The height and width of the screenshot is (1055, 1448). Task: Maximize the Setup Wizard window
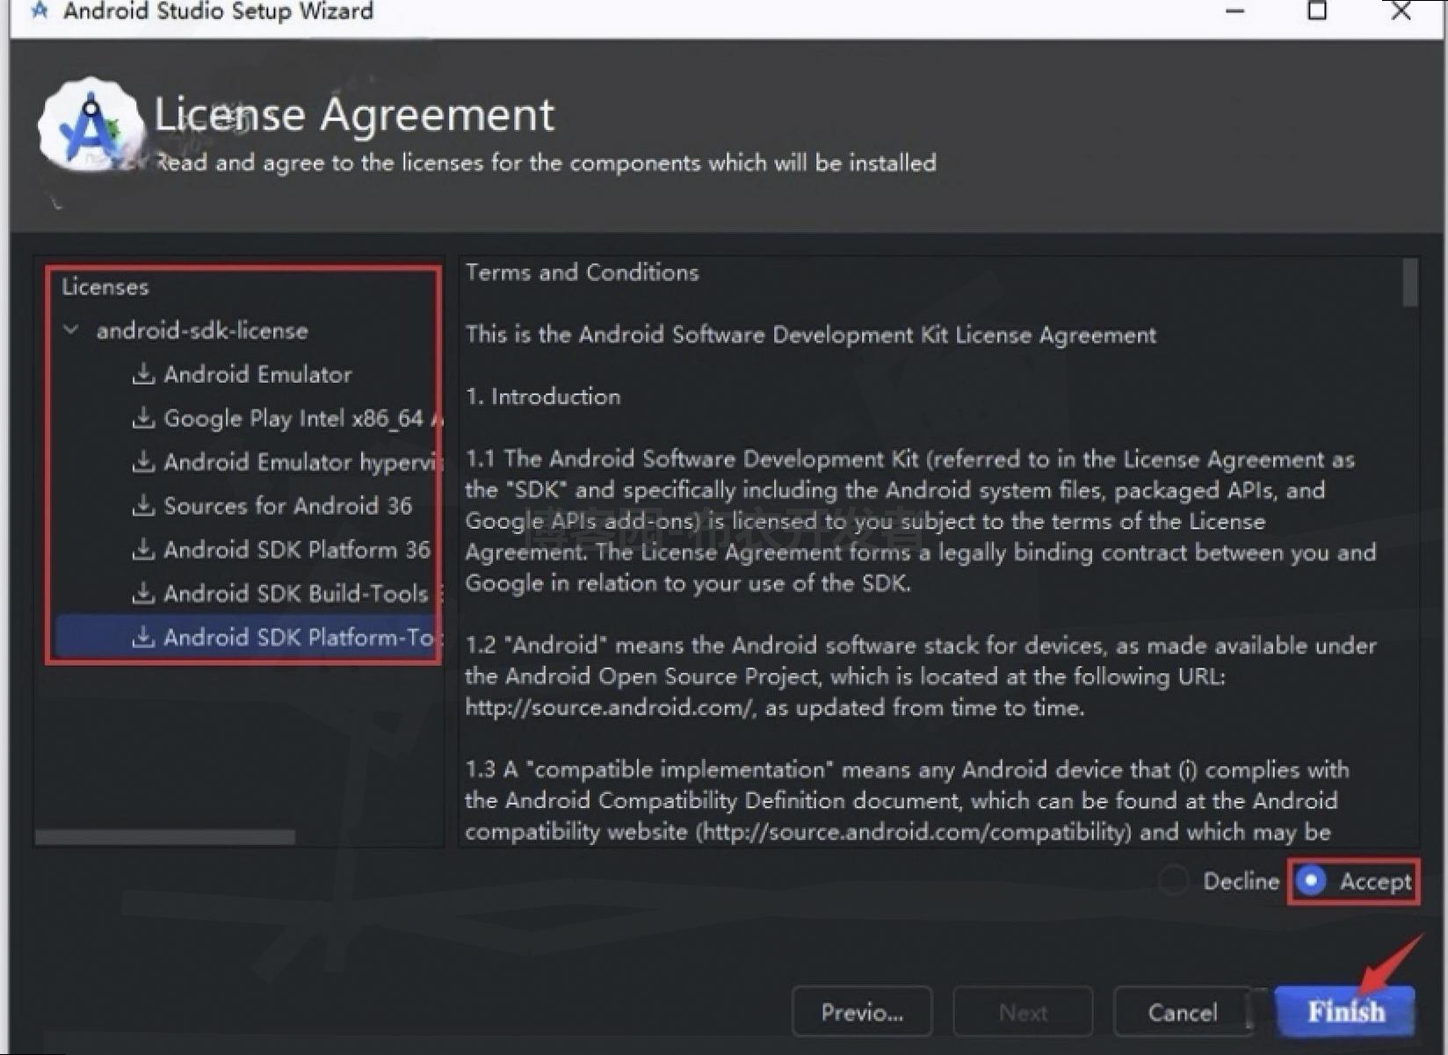tap(1316, 11)
